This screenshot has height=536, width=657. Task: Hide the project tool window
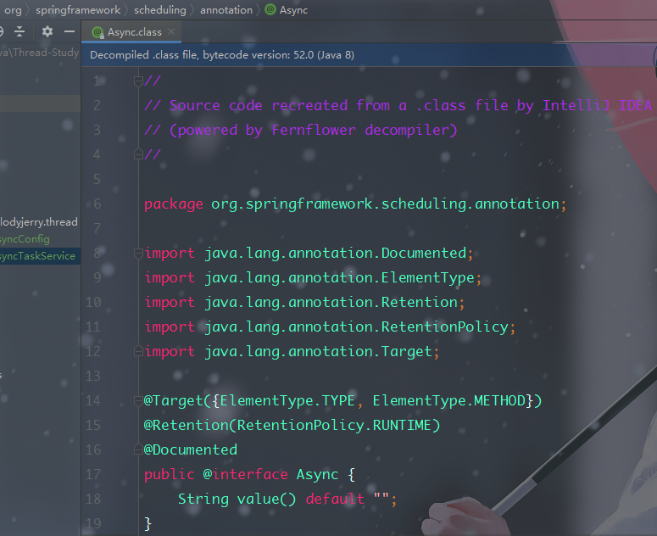point(70,31)
